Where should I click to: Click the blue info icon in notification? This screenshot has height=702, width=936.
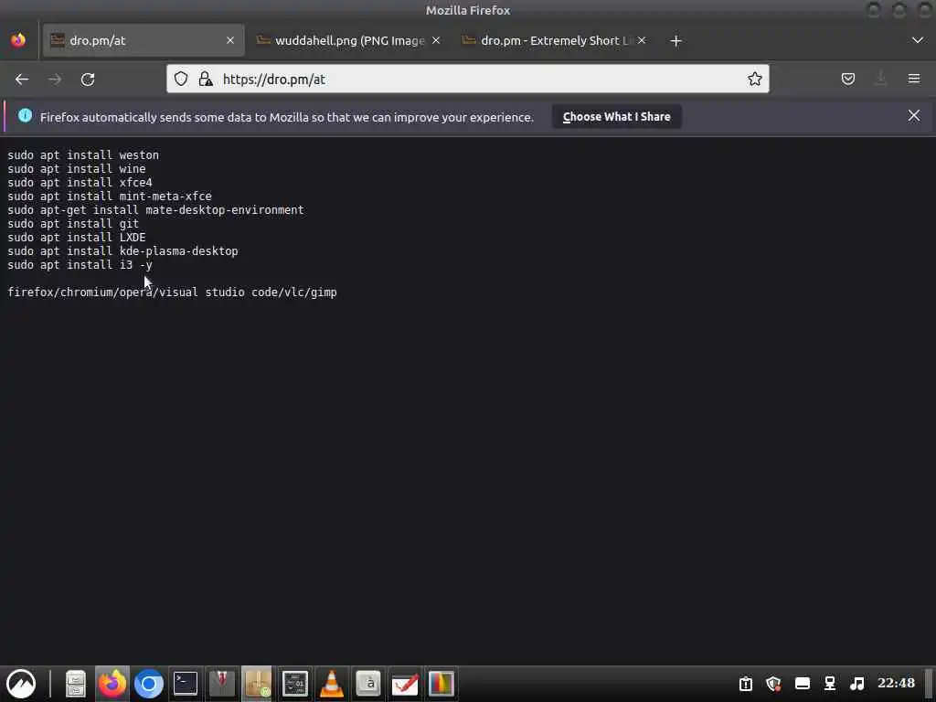(25, 116)
